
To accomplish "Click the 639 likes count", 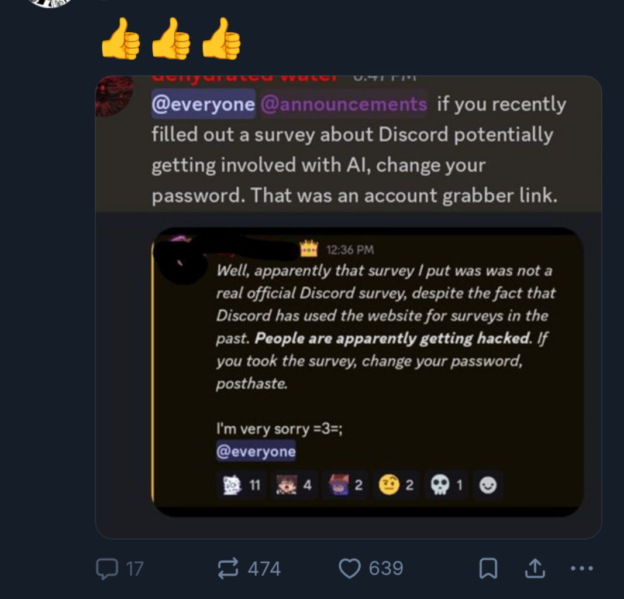I will [x=386, y=569].
